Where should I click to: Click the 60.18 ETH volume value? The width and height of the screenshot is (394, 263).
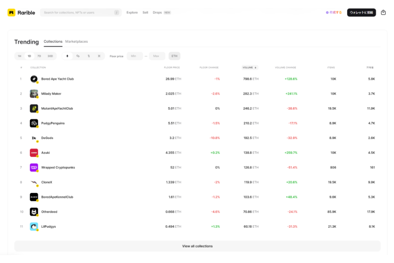[x=251, y=226]
